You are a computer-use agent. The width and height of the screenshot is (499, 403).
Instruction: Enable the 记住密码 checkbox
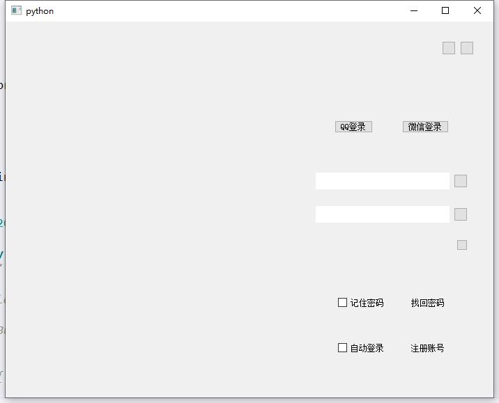click(x=343, y=303)
